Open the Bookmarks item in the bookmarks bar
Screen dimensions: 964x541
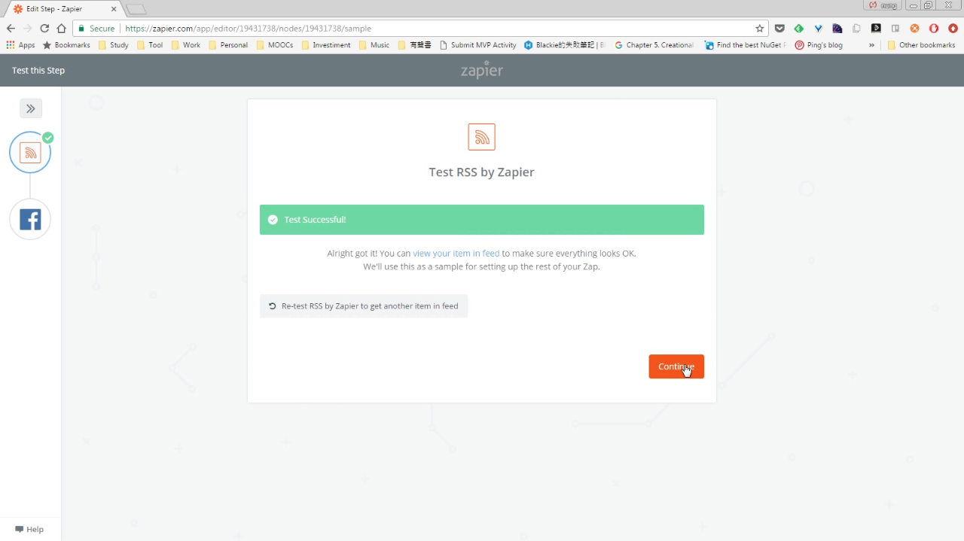point(66,45)
